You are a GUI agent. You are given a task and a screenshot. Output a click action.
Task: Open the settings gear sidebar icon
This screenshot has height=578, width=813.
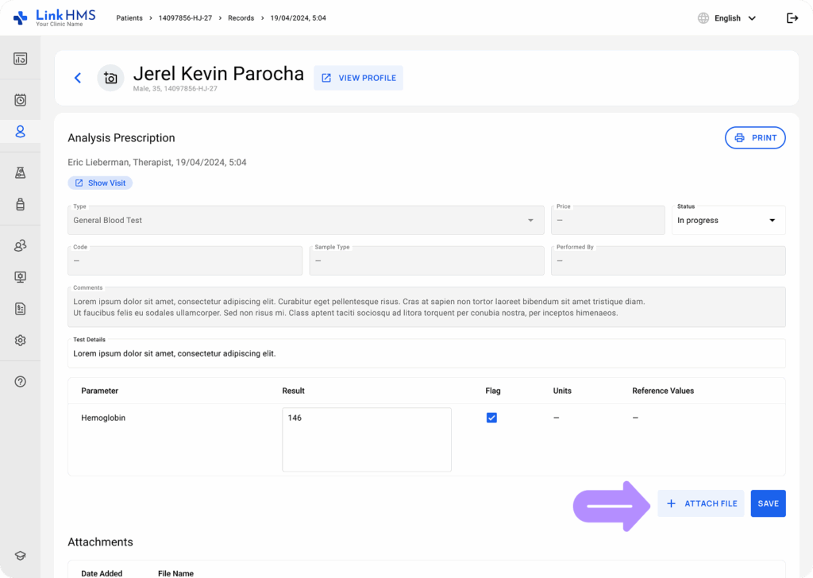20,341
